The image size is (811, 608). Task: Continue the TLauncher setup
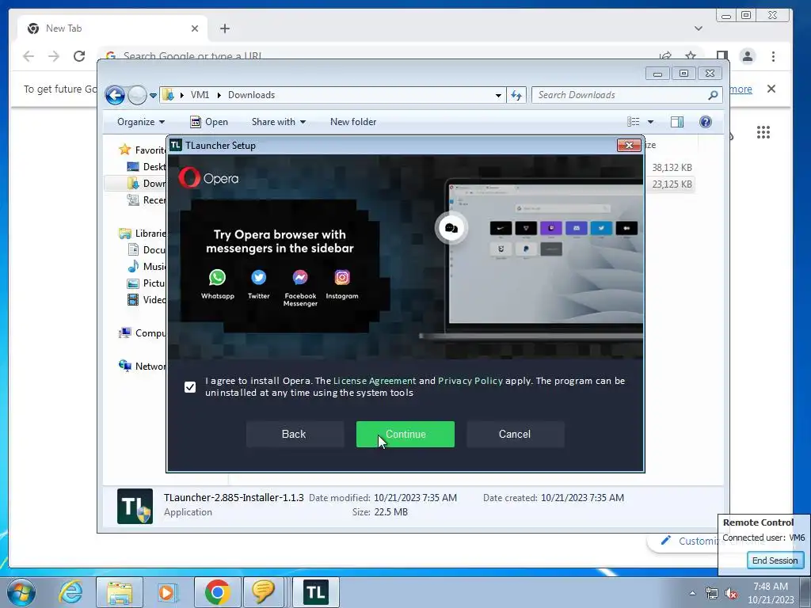[x=405, y=435]
